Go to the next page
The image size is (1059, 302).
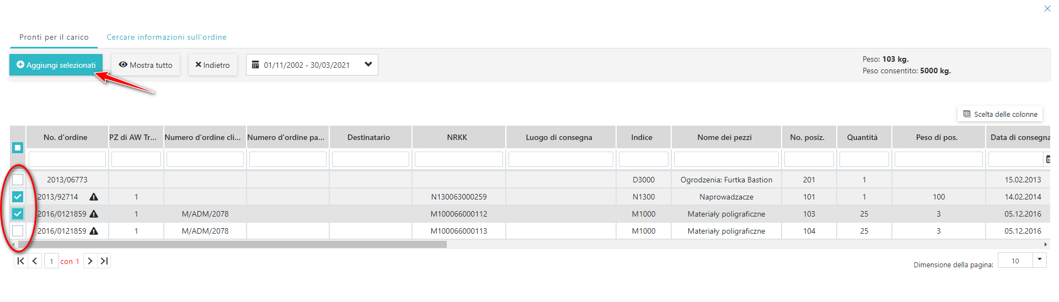pyautogui.click(x=90, y=261)
